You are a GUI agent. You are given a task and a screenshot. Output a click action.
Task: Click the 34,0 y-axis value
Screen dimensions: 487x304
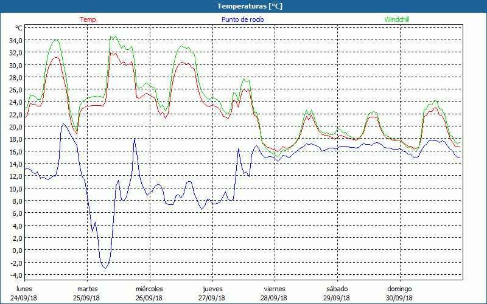[16, 41]
